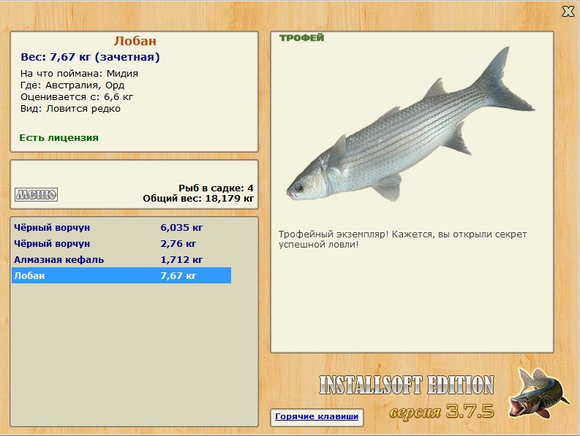This screenshot has height=436, width=580.
Task: Click the Где: Австралия, Орд line
Action: click(x=72, y=85)
